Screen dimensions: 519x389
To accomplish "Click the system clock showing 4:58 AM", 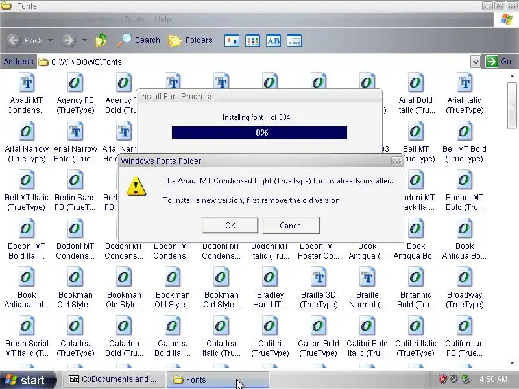I will pos(493,379).
